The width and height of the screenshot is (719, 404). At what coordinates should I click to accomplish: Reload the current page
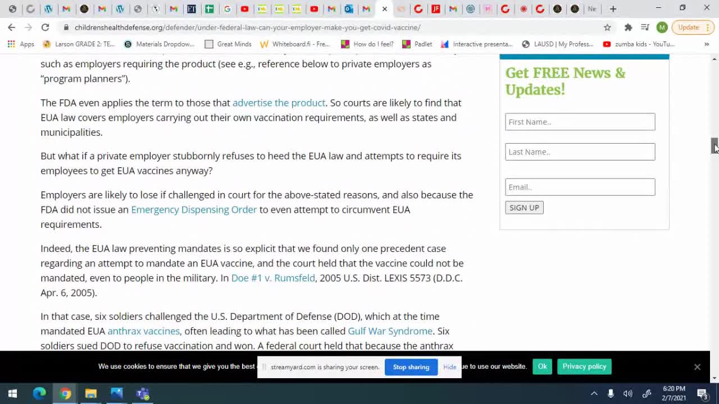click(45, 27)
